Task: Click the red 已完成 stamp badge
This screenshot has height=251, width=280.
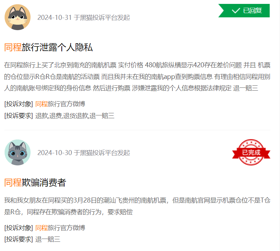Action: [251, 152]
